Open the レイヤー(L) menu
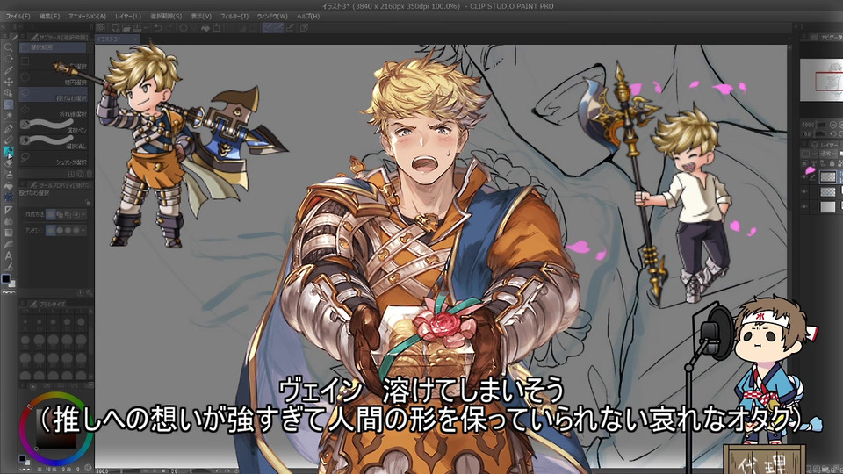Viewport: 843px width, 474px height. 128,16
